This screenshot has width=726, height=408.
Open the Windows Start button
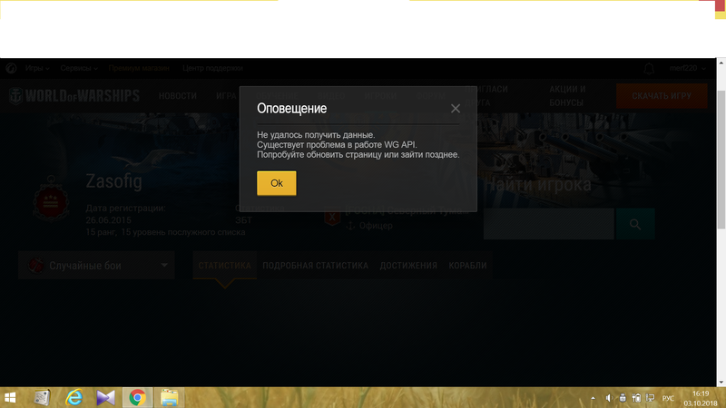pyautogui.click(x=10, y=398)
